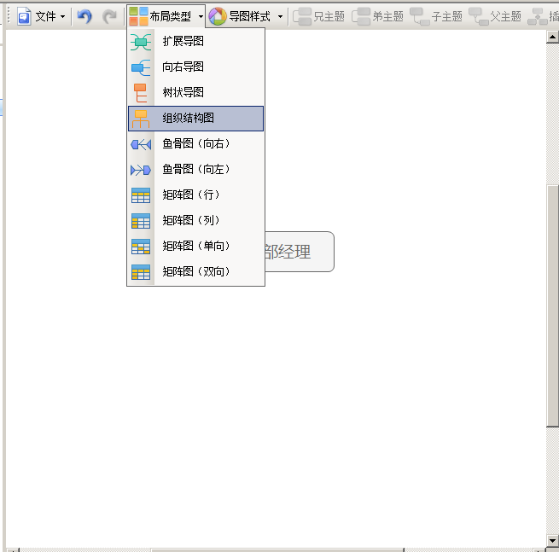Open the 导图样式 dropdown
This screenshot has width=559, height=552.
tap(280, 16)
